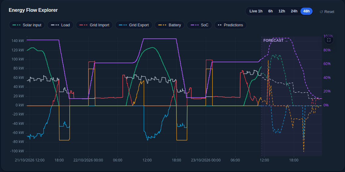The width and height of the screenshot is (345, 172).
Task: Click the 40% SoC axis label
Action: pyautogui.click(x=327, y=78)
